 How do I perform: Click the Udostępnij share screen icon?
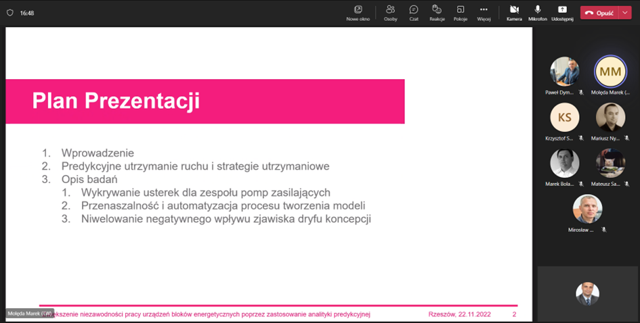[562, 10]
